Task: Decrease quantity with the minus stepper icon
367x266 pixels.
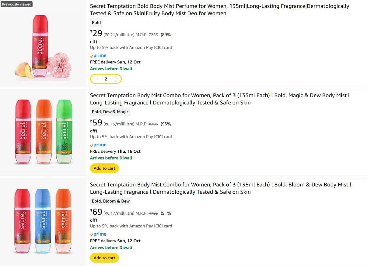Action: click(96, 79)
